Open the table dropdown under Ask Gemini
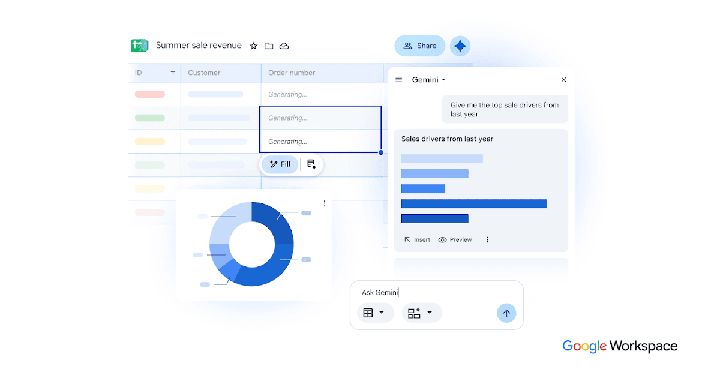720x378 pixels. (x=375, y=313)
